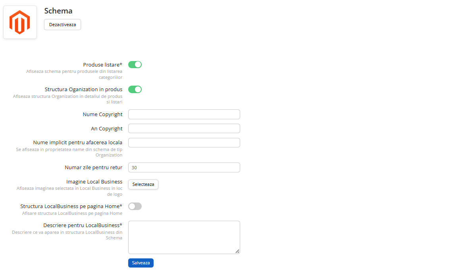Click the Schema page heading
This screenshot has height=279, width=466.
pos(58,11)
